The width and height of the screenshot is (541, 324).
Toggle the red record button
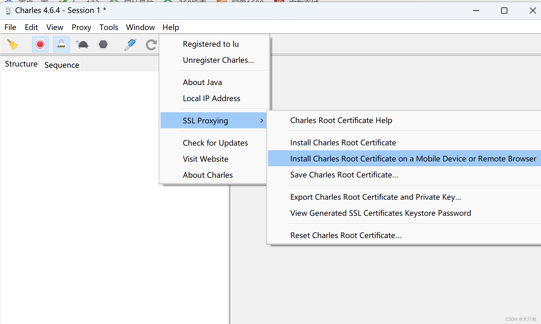tap(40, 45)
